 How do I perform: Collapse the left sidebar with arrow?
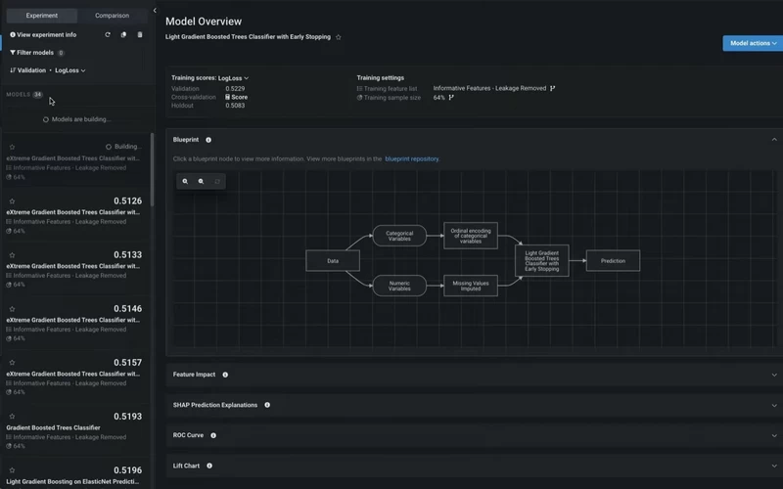(155, 11)
